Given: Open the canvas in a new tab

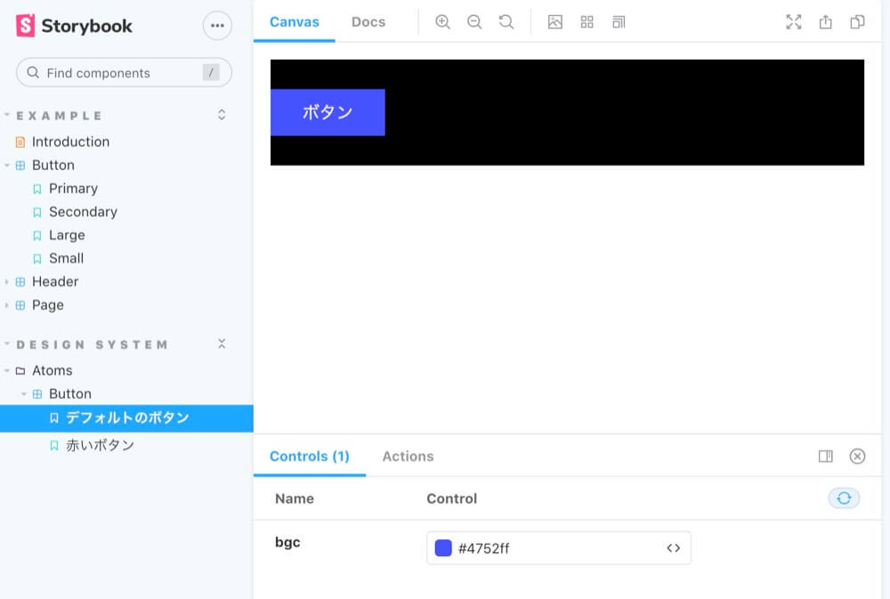Looking at the screenshot, I should pyautogui.click(x=823, y=22).
